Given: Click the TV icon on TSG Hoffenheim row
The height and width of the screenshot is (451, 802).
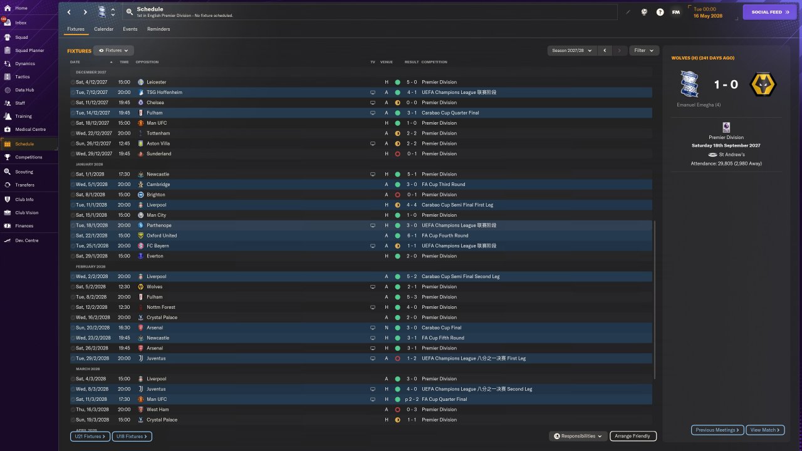Looking at the screenshot, I should tap(372, 93).
